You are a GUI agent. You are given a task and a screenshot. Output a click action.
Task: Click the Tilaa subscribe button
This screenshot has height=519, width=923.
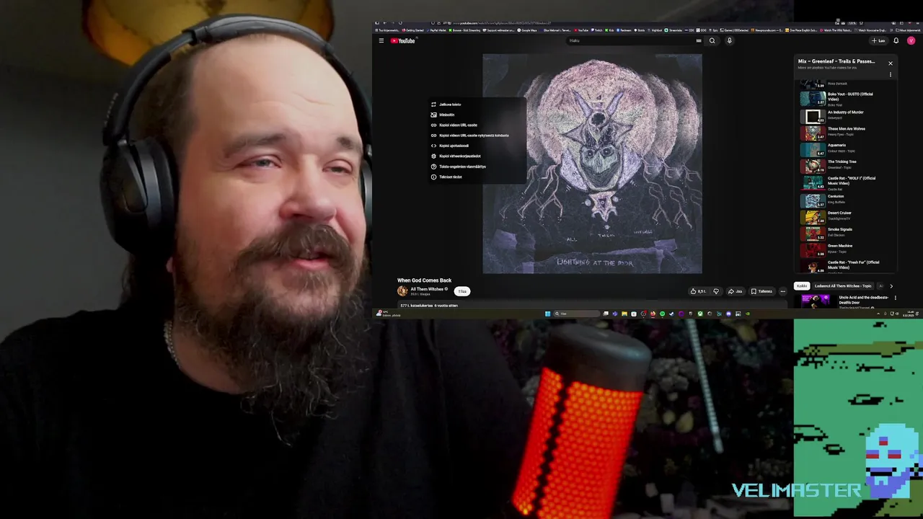(x=462, y=291)
